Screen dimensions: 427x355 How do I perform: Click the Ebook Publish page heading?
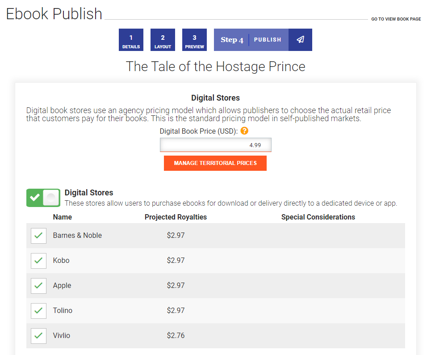(x=54, y=13)
